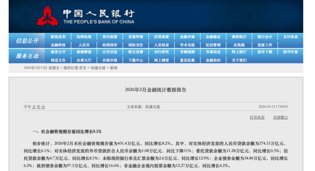This screenshot has height=171, width=315.
Task: Open 政务公开 under 服务互动
Action: coord(58,52)
